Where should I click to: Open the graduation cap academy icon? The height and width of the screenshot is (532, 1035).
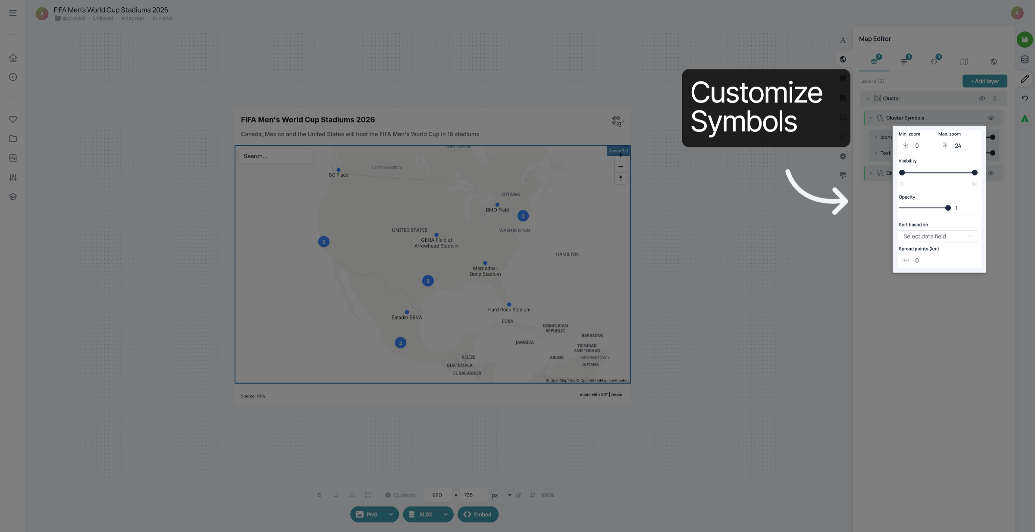(x=13, y=197)
